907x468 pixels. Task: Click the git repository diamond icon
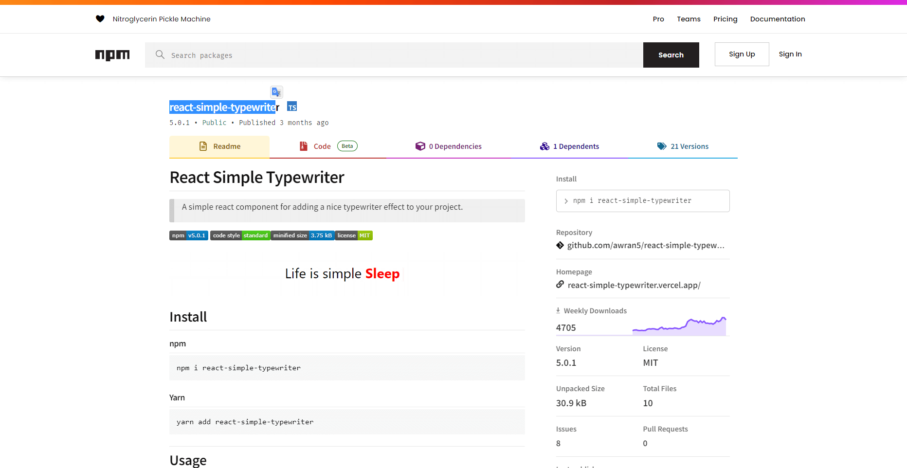tap(560, 245)
